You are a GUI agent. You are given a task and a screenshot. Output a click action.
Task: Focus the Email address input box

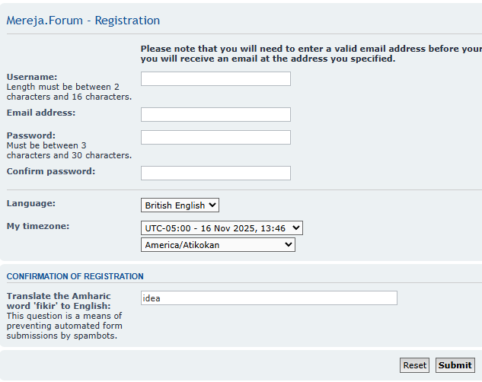[215, 115]
